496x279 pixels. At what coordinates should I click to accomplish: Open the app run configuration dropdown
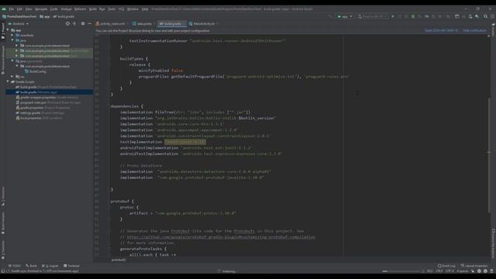pyautogui.click(x=345, y=16)
